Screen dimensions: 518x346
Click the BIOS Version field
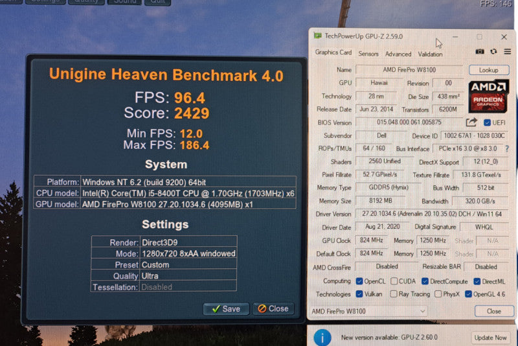[x=409, y=122]
